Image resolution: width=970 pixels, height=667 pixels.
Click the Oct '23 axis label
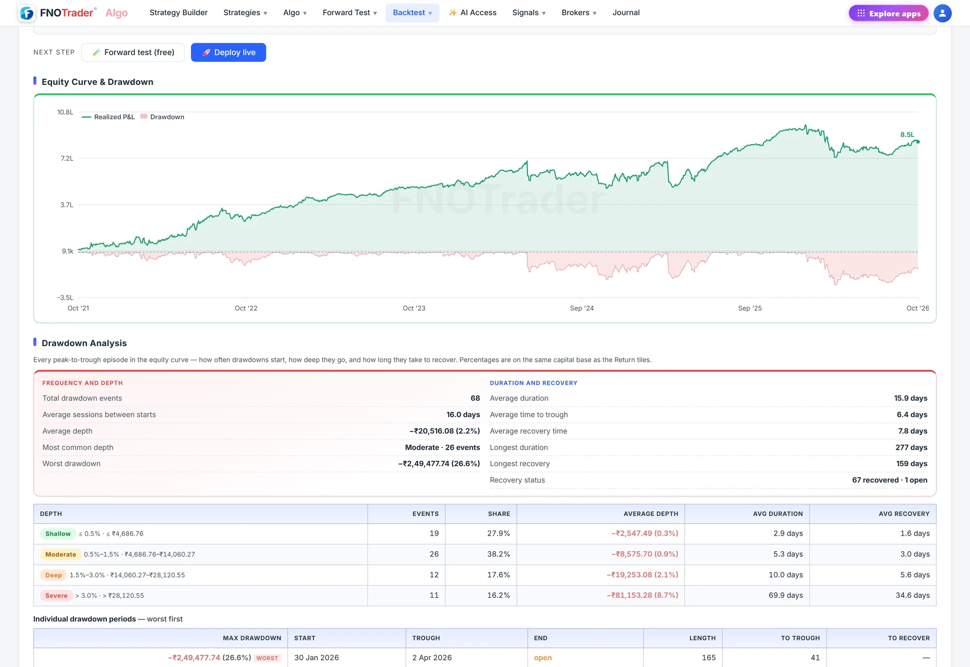tap(414, 308)
